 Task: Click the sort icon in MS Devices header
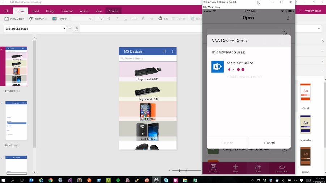point(165,51)
